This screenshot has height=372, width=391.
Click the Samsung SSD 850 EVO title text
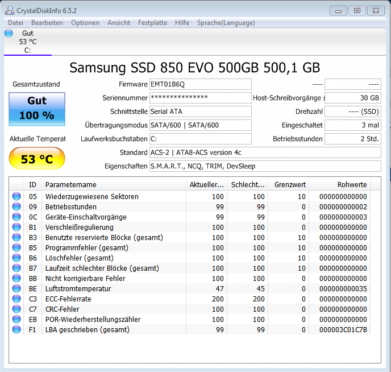click(195, 68)
